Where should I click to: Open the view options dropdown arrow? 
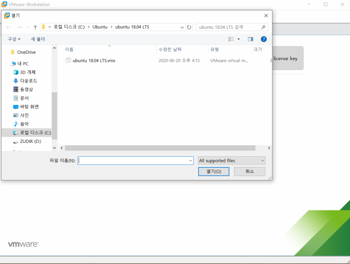(239, 39)
